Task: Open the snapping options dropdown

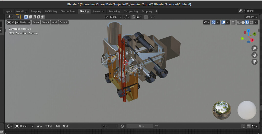Action: (x=139, y=17)
